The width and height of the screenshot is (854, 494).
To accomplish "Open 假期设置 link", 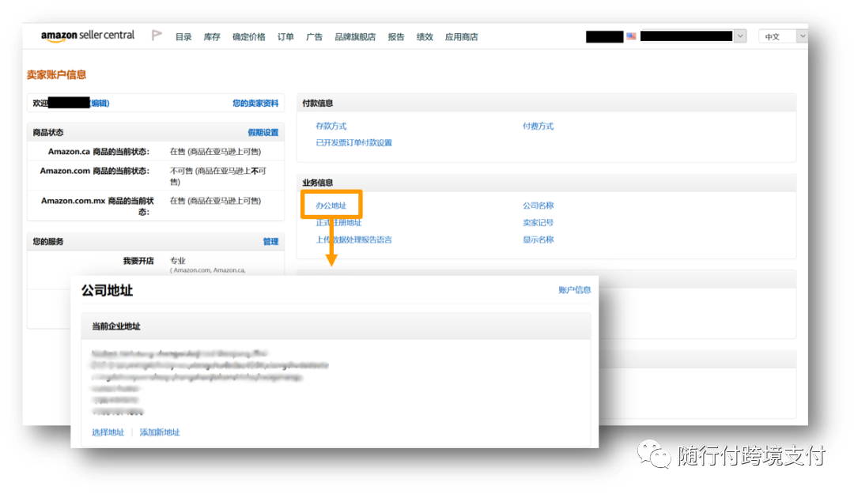I will (x=263, y=132).
